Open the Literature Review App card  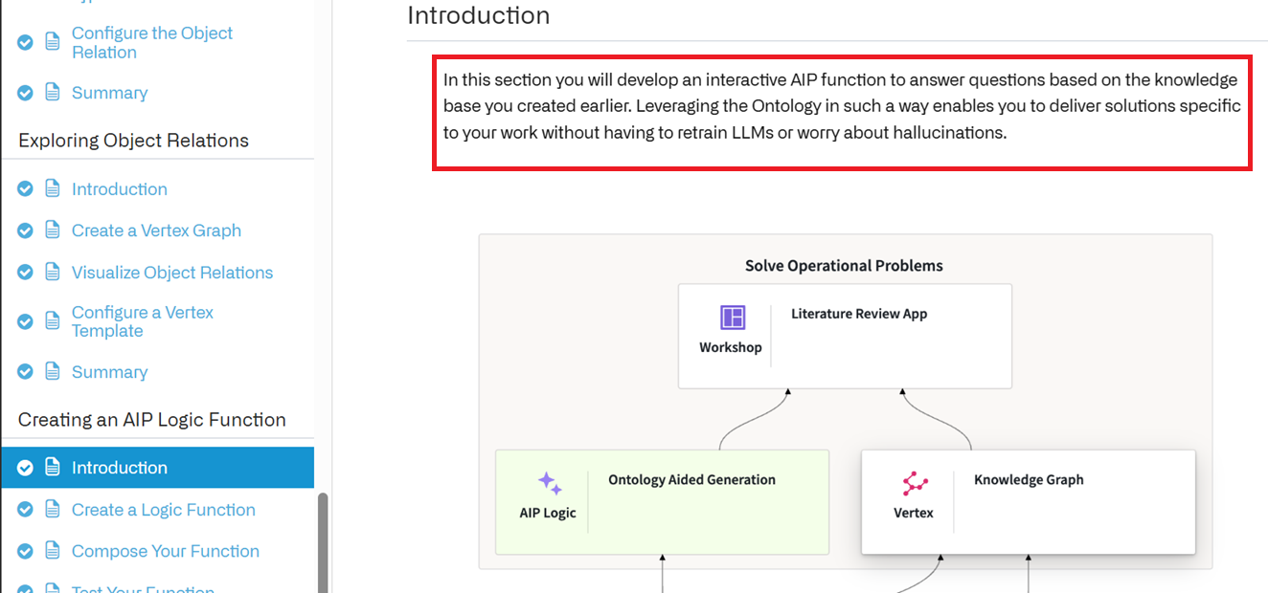[x=845, y=336]
